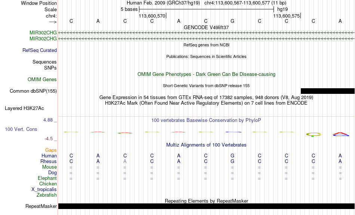Click the ---> strand direction arrow label

click(53, 22)
